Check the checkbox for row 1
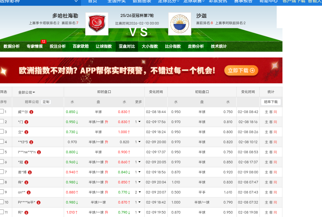322x217 pixels. (x=2, y=111)
